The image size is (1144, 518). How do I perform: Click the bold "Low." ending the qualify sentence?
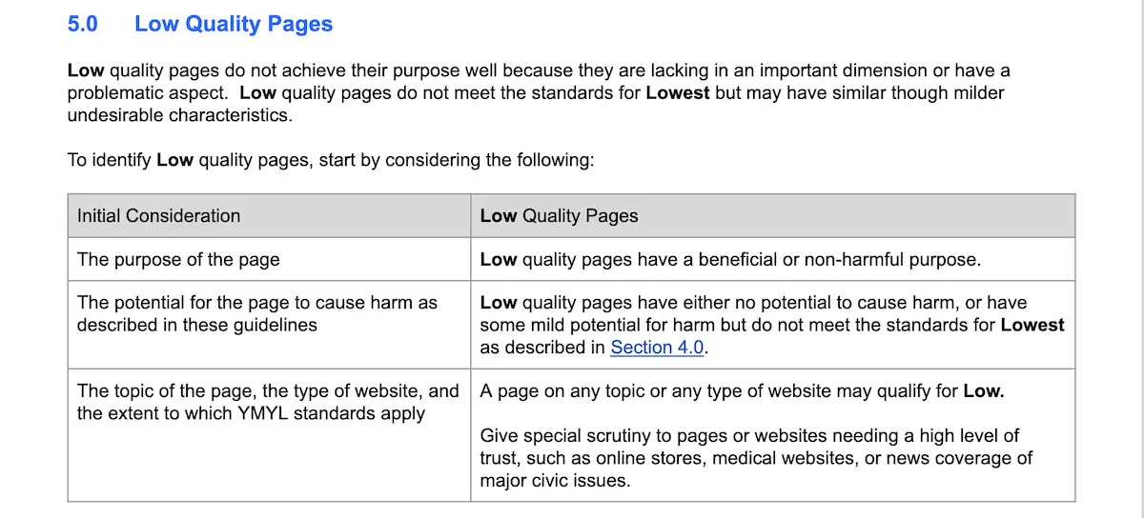[984, 391]
